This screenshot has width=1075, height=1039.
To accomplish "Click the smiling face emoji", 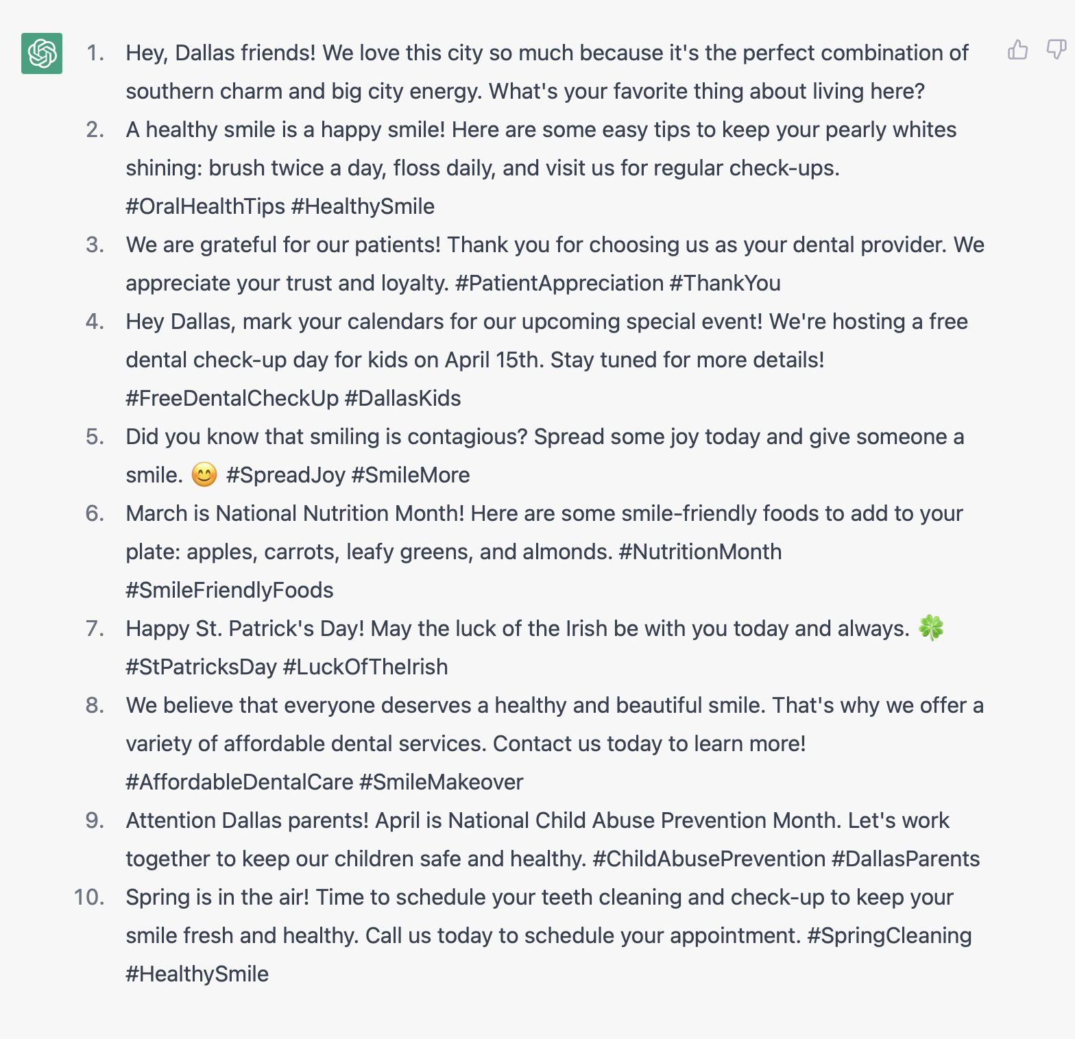I will point(204,474).
